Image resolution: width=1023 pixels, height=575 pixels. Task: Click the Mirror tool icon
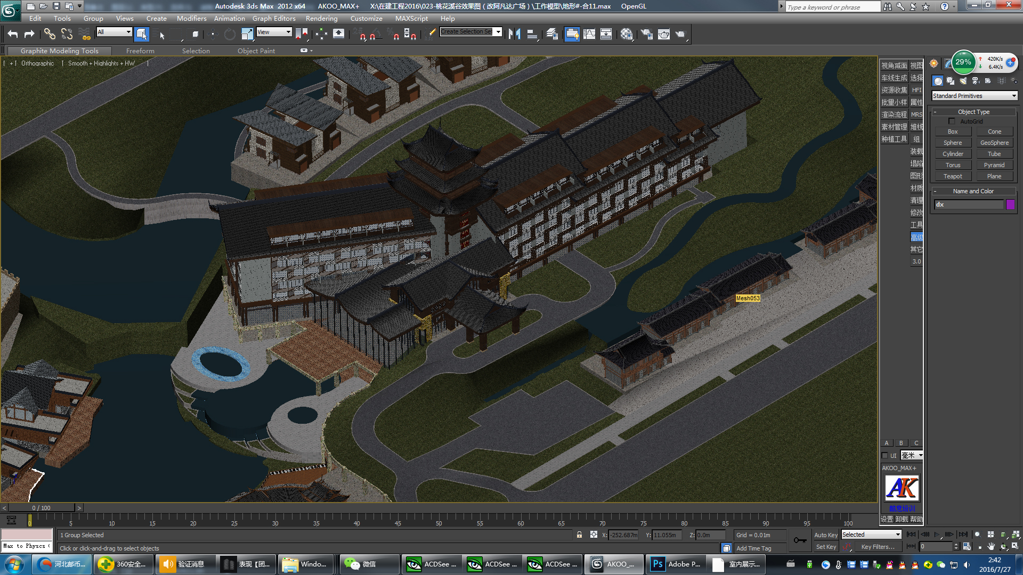[514, 34]
